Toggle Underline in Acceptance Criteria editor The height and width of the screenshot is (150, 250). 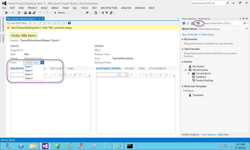[x=140, y=75]
